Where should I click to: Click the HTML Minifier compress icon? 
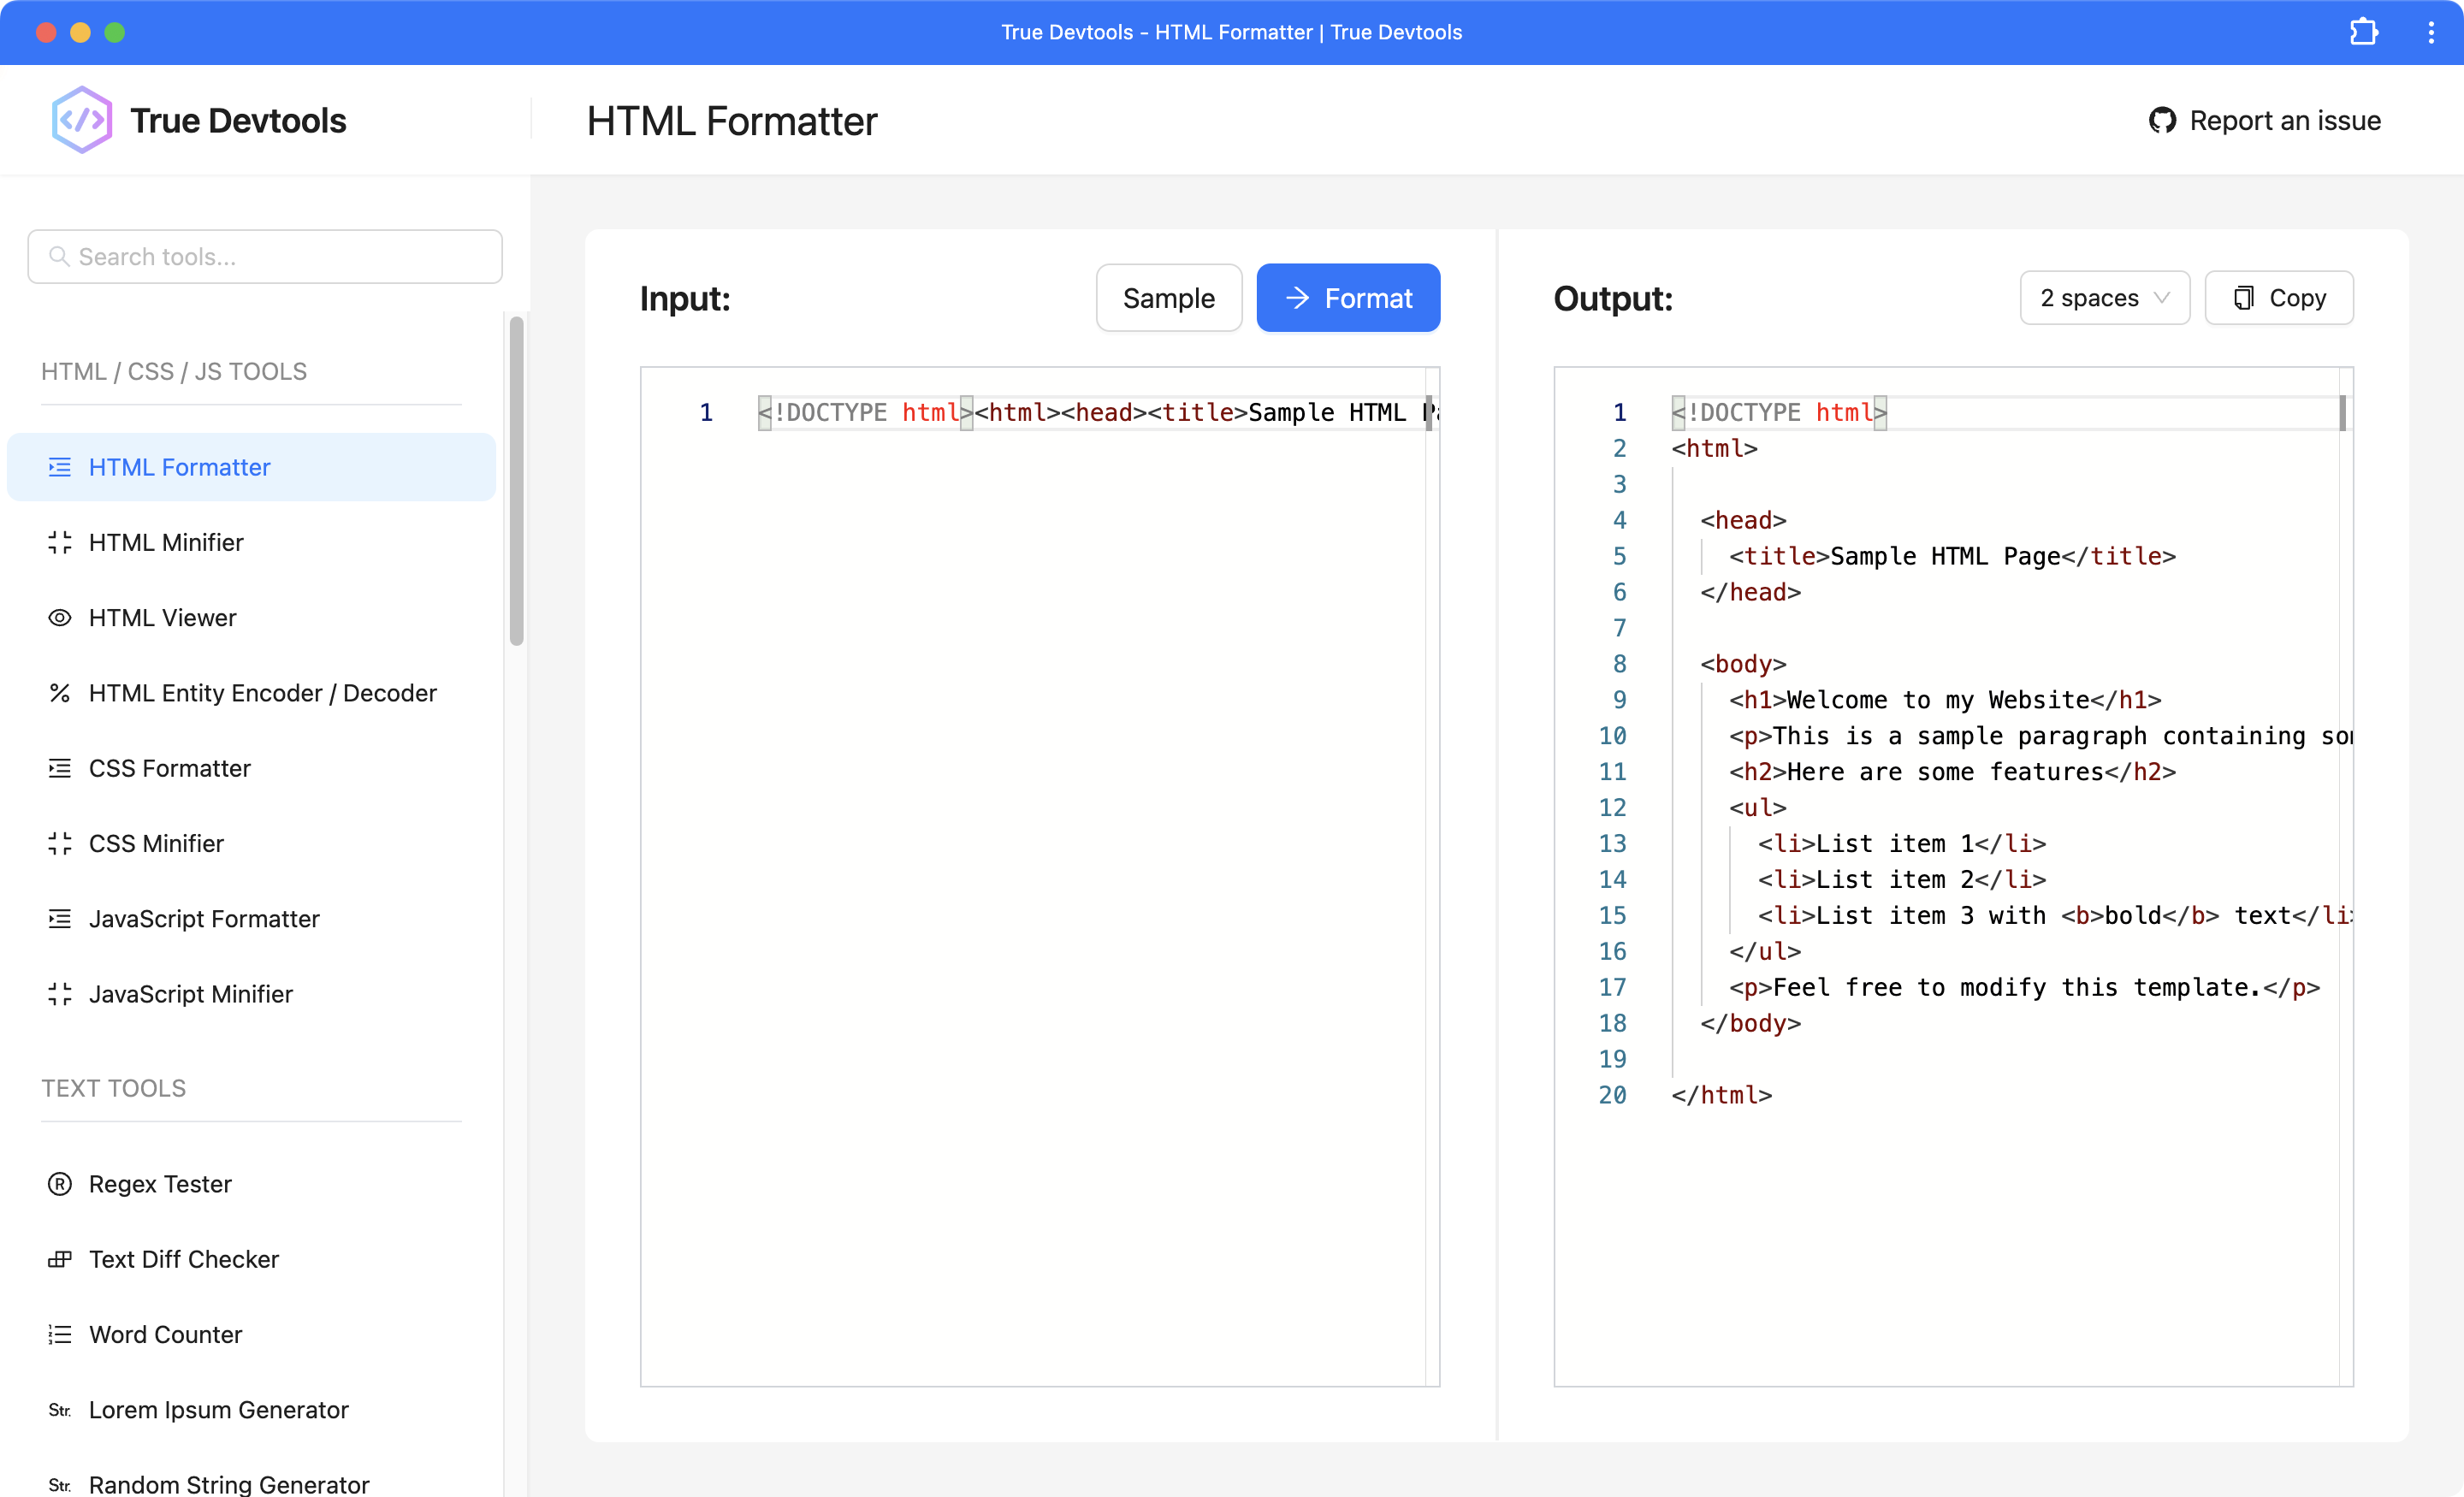pos(60,542)
